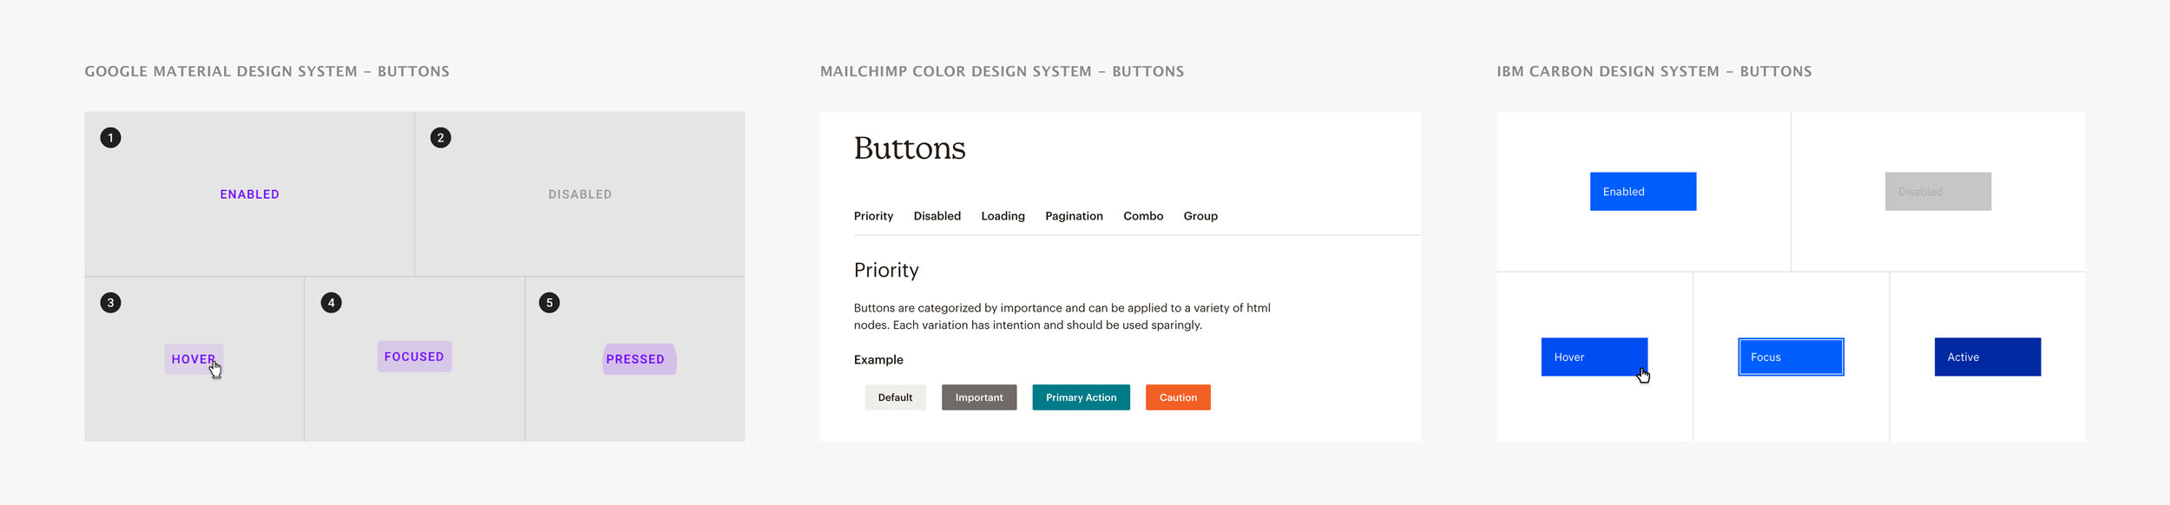This screenshot has width=2170, height=505.
Task: Click the teal Primary Action button
Action: pyautogui.click(x=1081, y=397)
